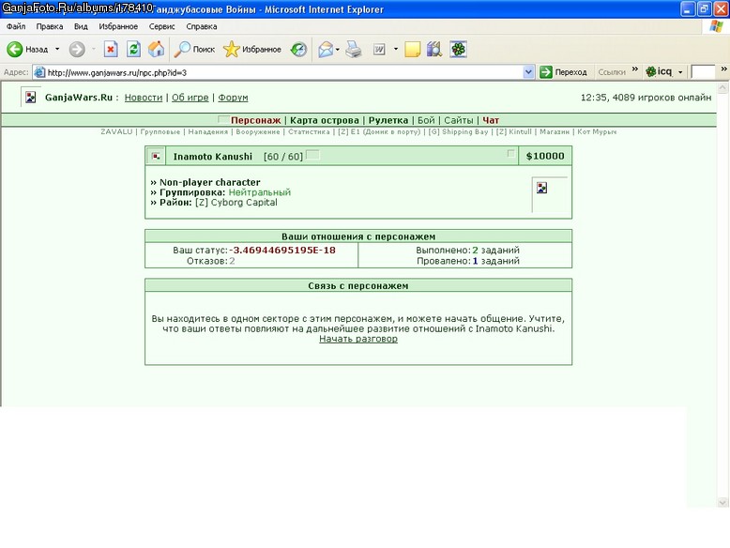Expand the icq toolbar overflow chevron

(724, 69)
